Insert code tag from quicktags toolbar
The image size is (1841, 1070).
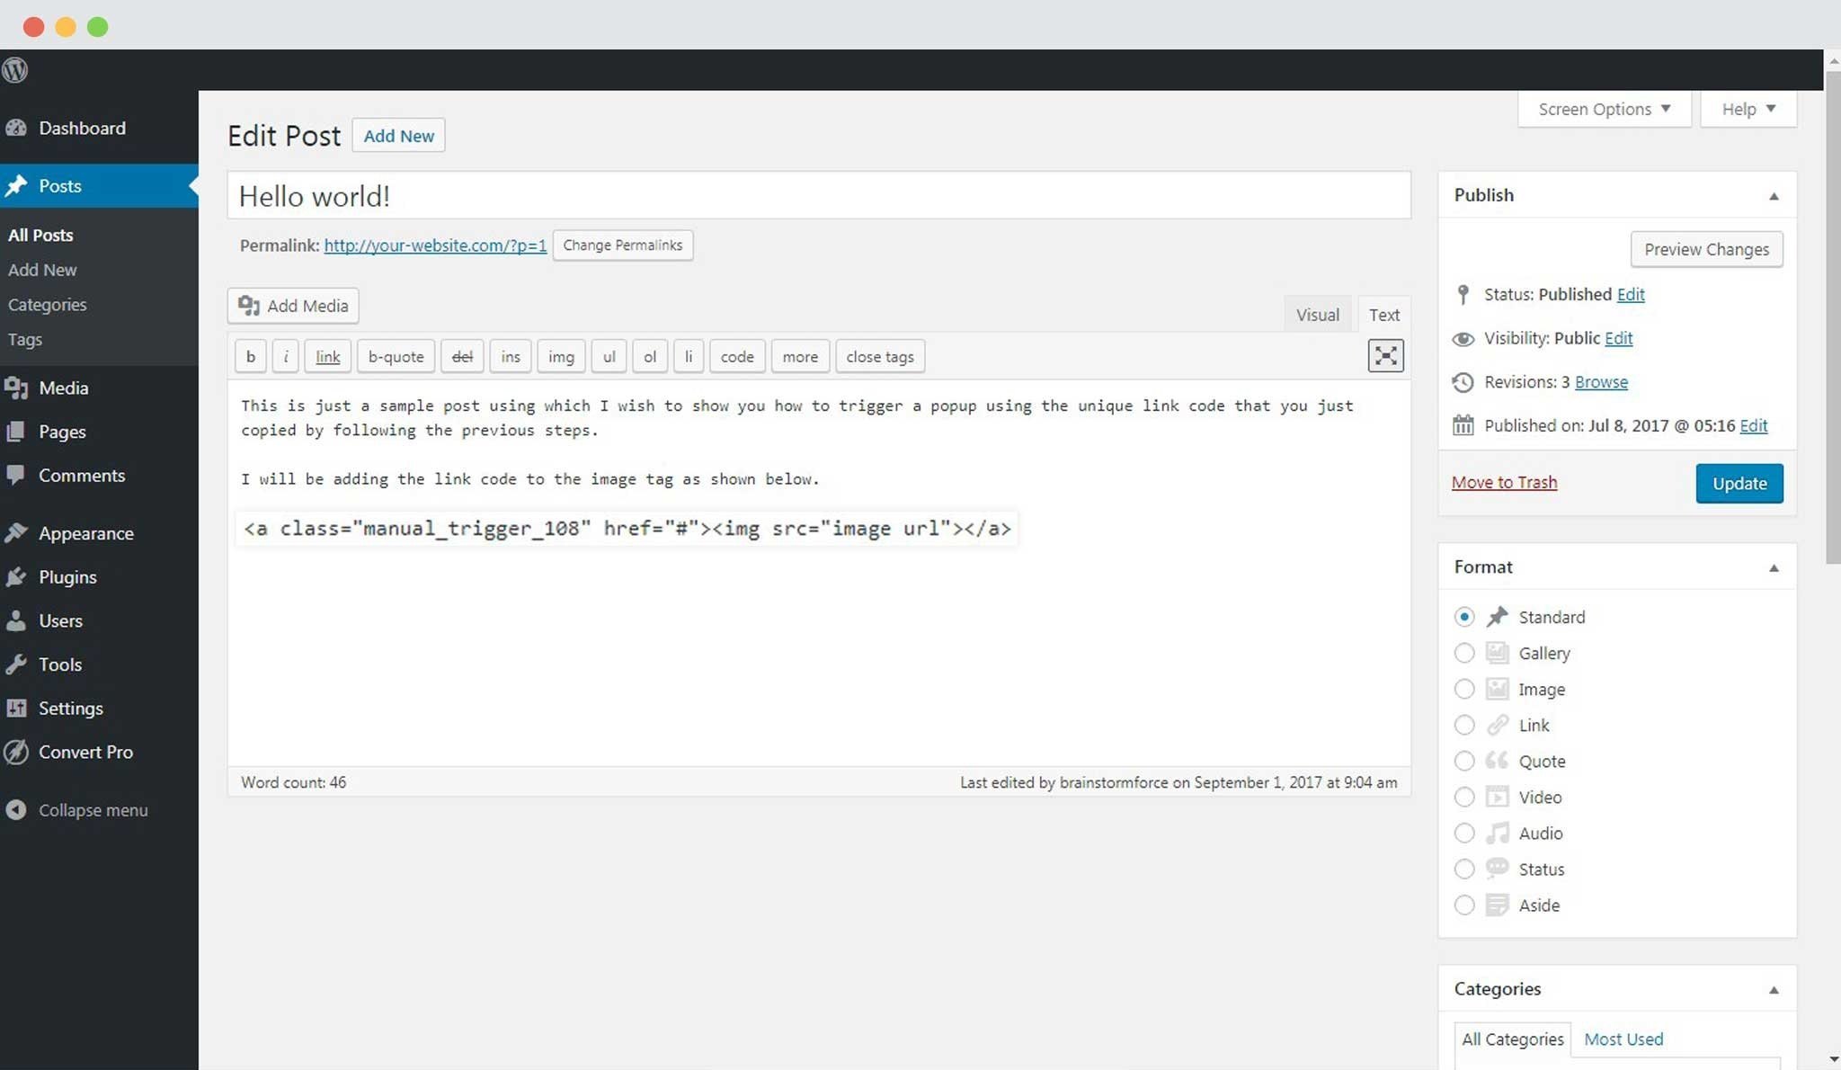coord(737,356)
